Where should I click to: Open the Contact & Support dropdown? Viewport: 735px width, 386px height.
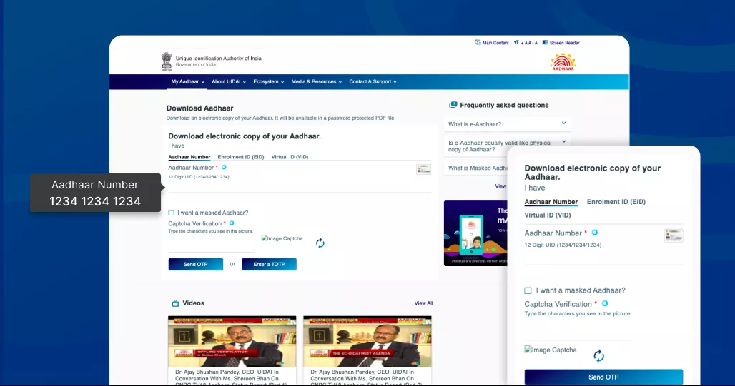point(373,82)
